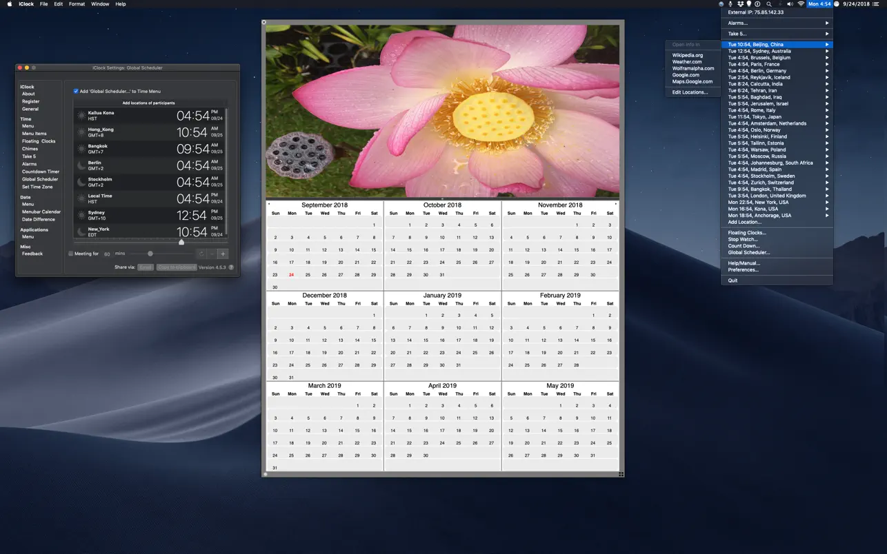Click the plus button in Global Scheduler

[223, 254]
